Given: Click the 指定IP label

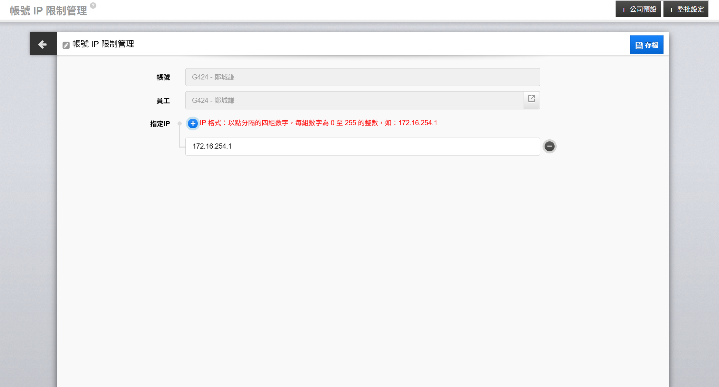Looking at the screenshot, I should pyautogui.click(x=160, y=123).
